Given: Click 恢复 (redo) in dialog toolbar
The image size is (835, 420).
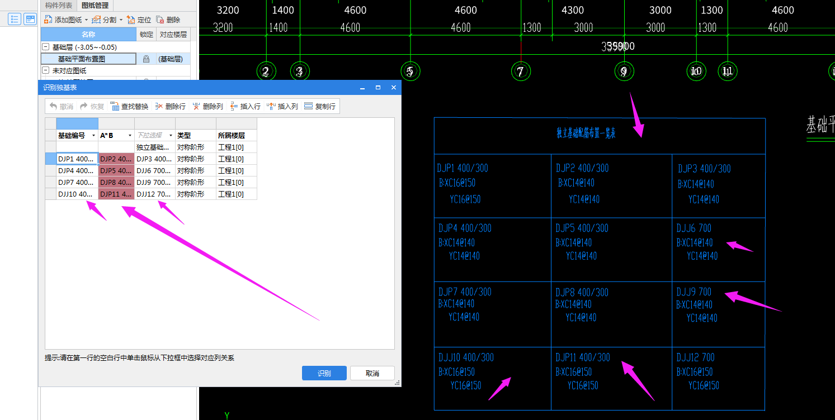Looking at the screenshot, I should 92,106.
